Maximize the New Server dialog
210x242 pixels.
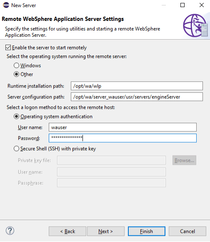pos(182,5)
